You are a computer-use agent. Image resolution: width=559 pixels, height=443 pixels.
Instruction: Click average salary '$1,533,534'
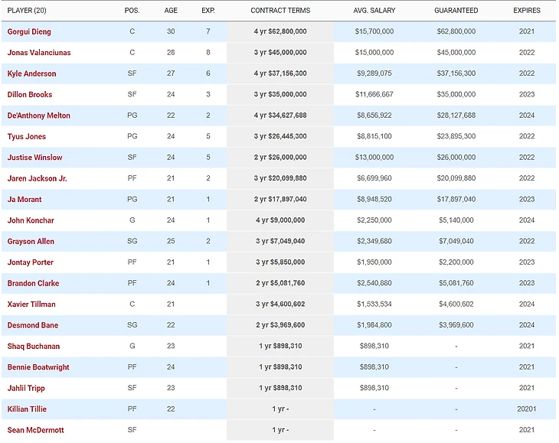tap(374, 305)
